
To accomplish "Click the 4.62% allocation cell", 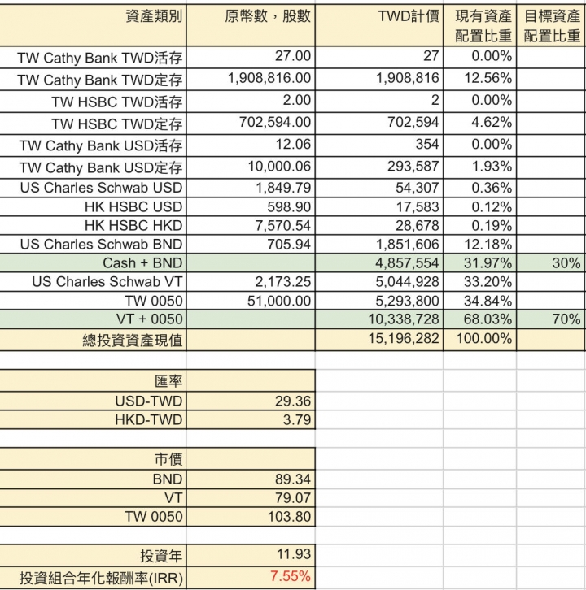I will coord(479,123).
